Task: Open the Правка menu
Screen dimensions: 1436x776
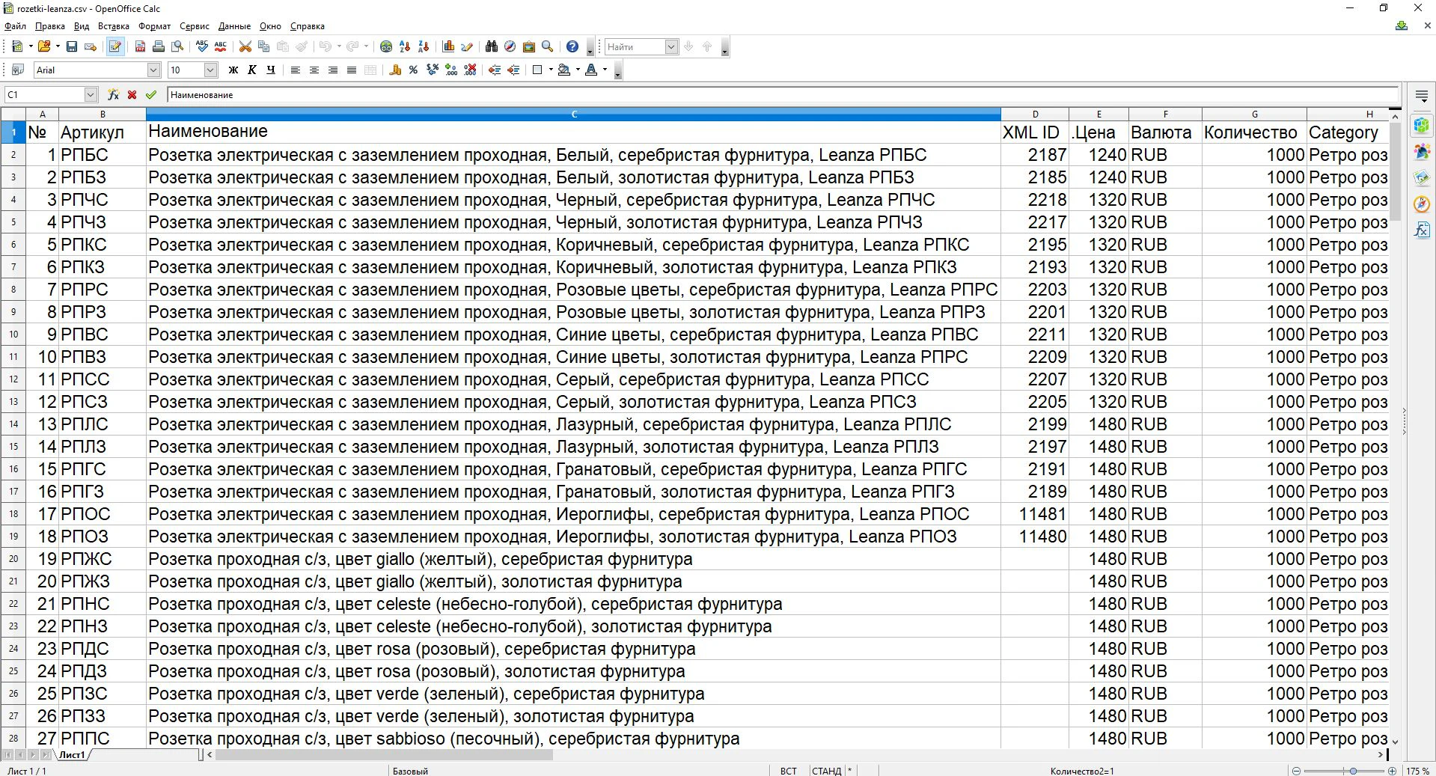Action: [x=50, y=26]
